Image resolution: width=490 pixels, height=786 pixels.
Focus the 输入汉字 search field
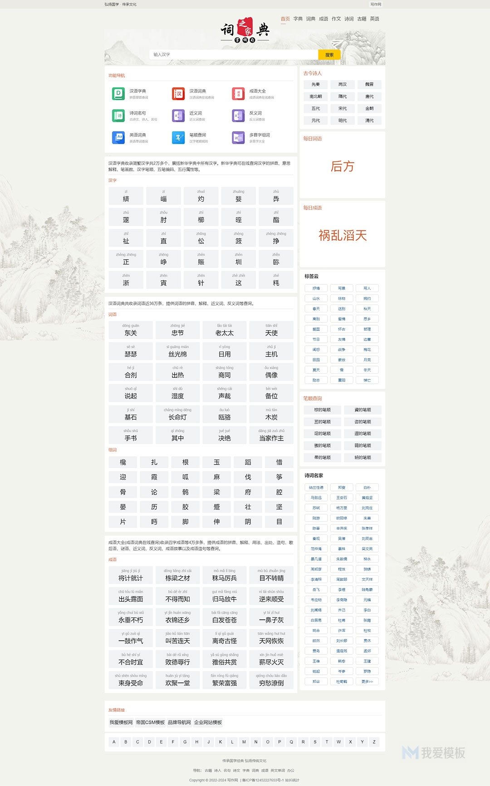click(234, 54)
